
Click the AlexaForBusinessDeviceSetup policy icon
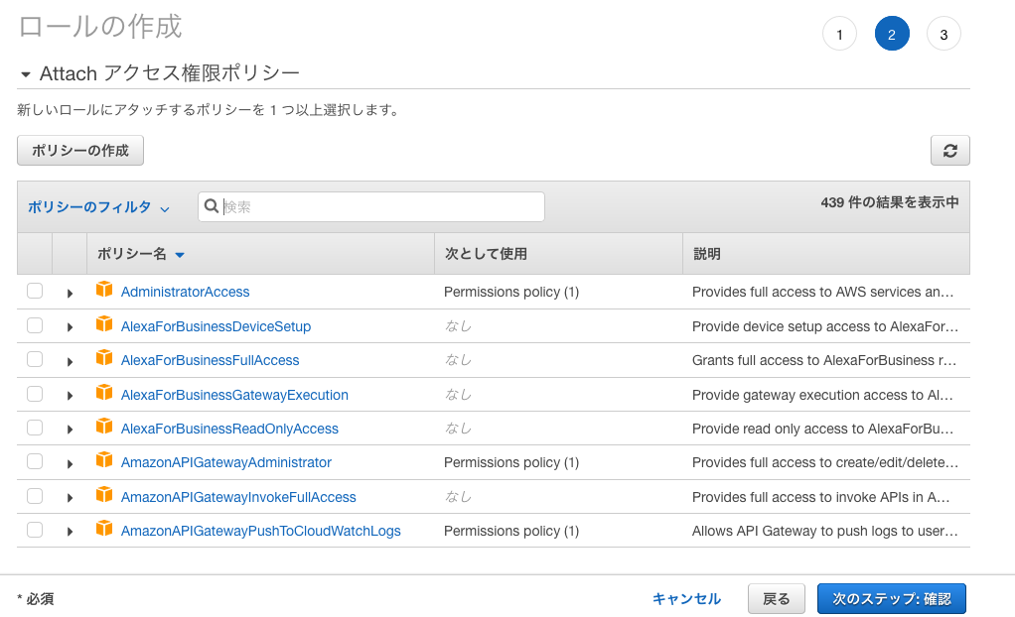click(x=105, y=324)
